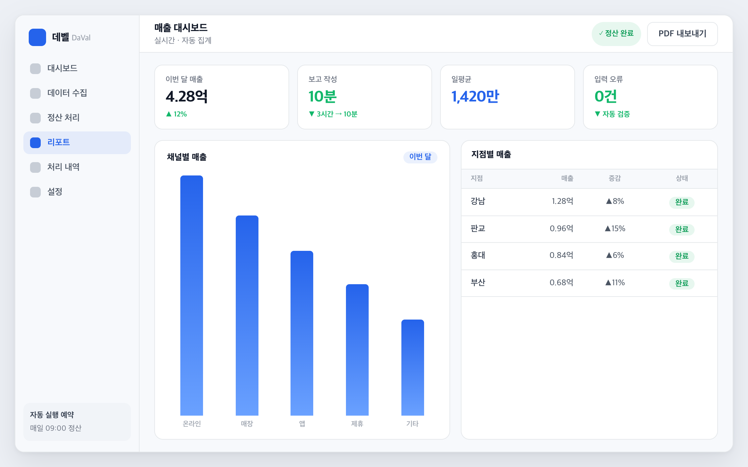Open the 자동 실행 예약 schedule card

77,422
